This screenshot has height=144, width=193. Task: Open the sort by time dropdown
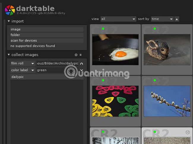(162, 19)
